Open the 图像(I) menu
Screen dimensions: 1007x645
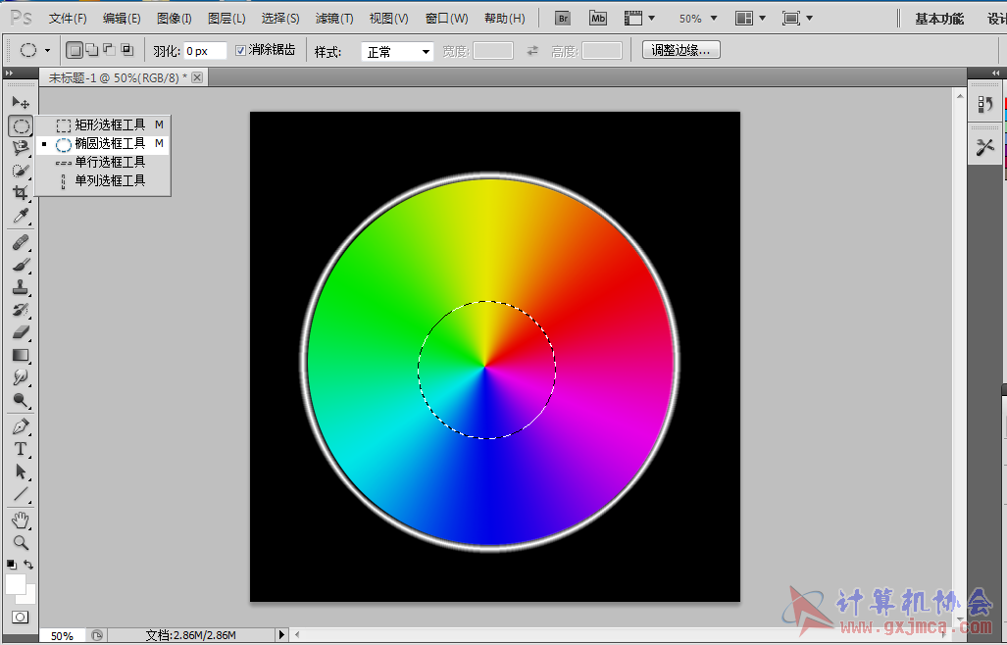pos(174,19)
